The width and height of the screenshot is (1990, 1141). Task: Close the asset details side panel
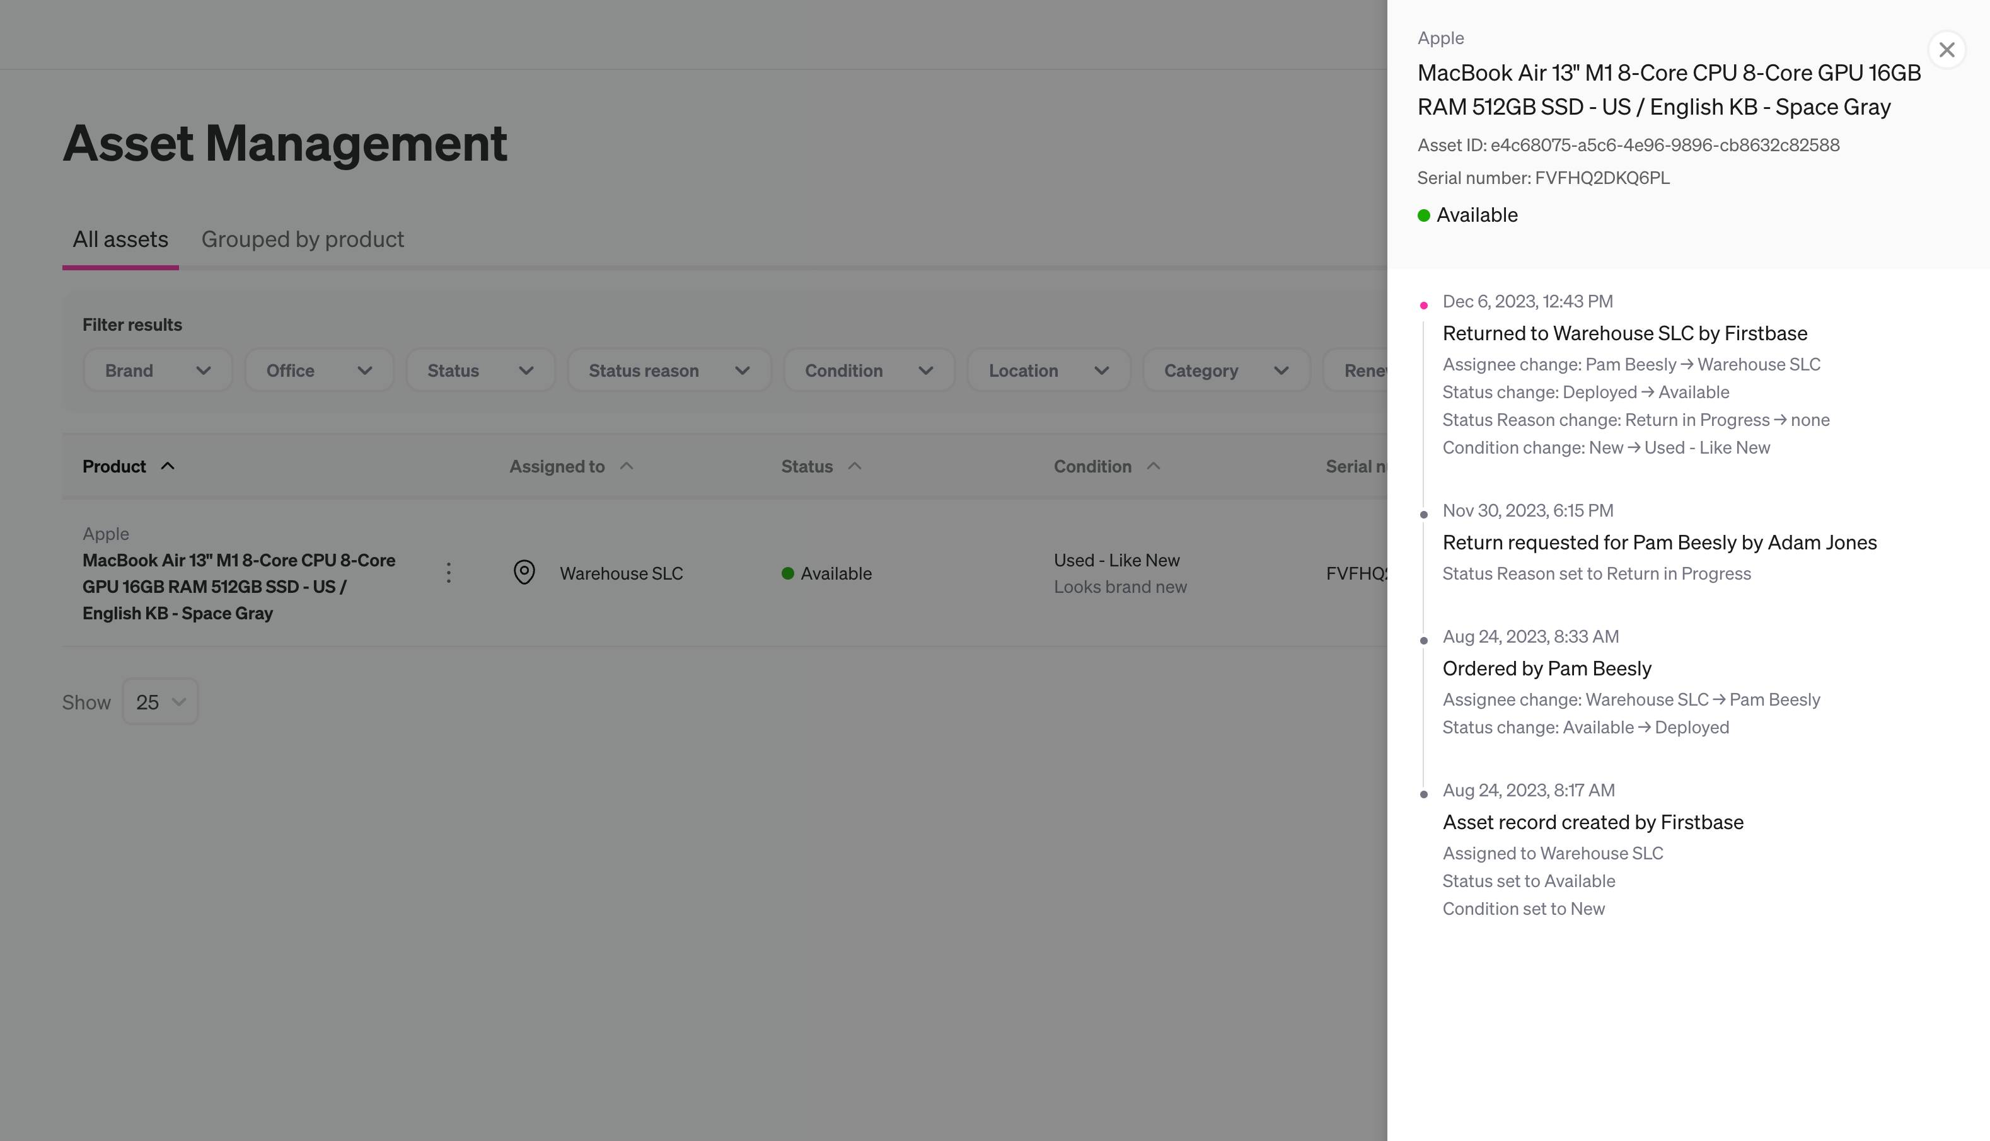coord(1946,50)
